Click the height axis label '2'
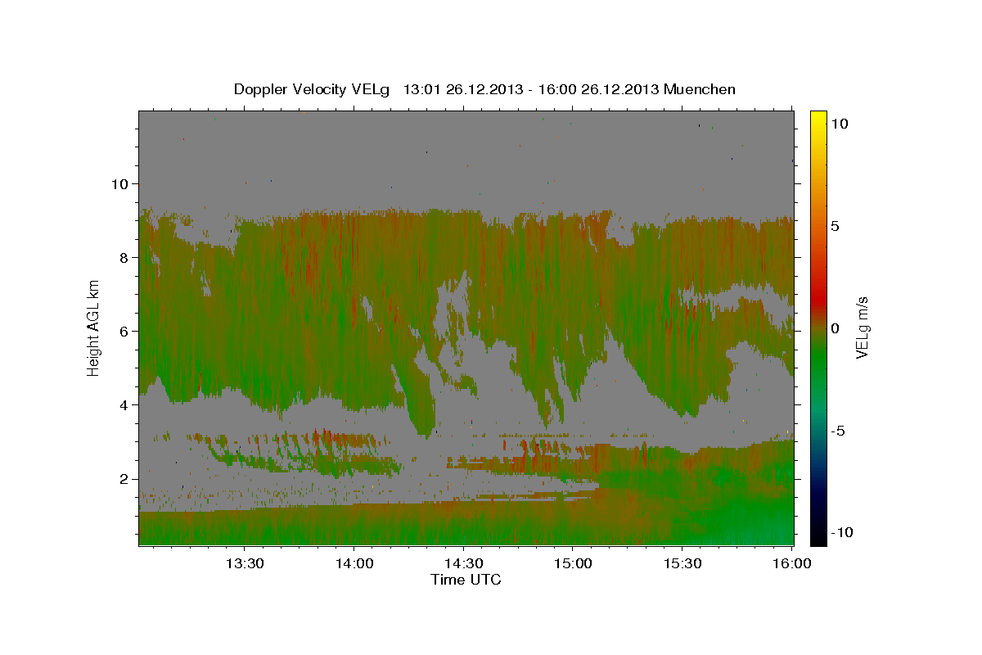The width and height of the screenshot is (982, 655). pos(124,478)
